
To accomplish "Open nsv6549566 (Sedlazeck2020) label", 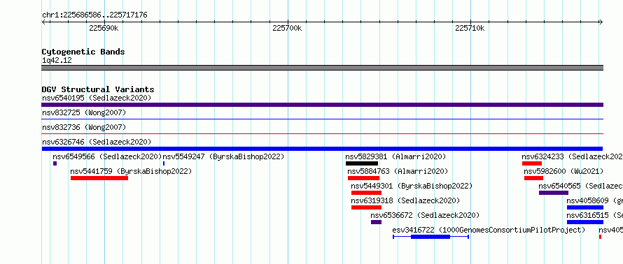I will click(107, 156).
